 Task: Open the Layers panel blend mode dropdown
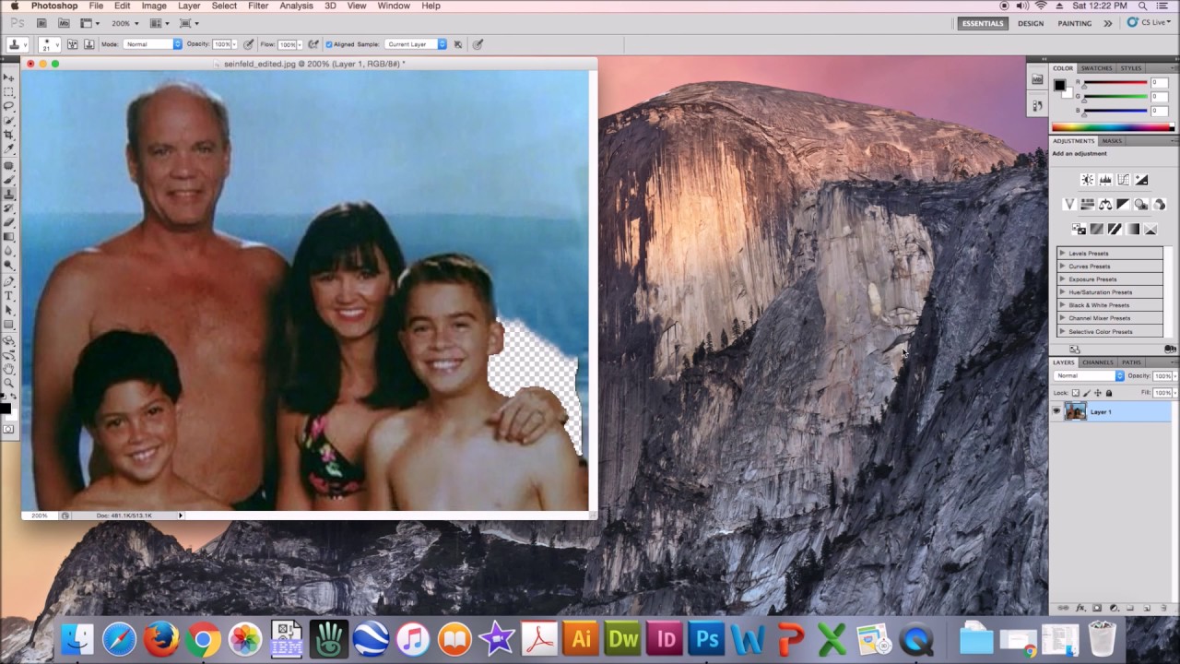(1090, 376)
